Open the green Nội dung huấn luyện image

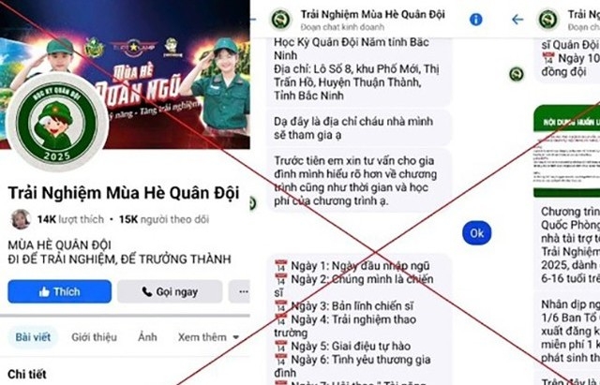point(566,151)
